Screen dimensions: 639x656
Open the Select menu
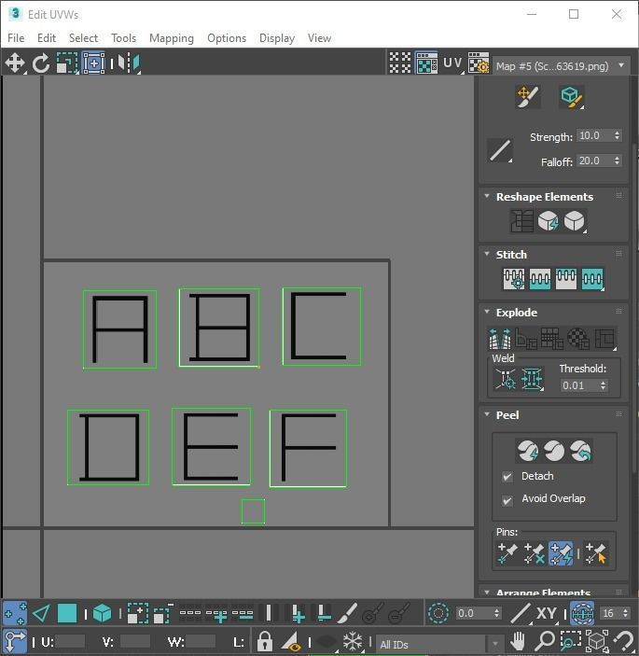click(83, 38)
